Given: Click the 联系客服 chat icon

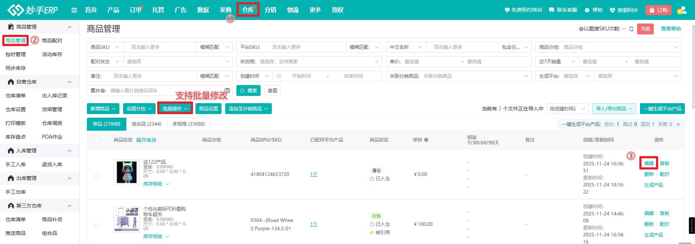Looking at the screenshot, I should click(x=552, y=10).
